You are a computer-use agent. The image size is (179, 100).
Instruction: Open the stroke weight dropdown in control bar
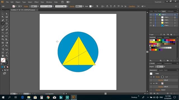click(38, 6)
